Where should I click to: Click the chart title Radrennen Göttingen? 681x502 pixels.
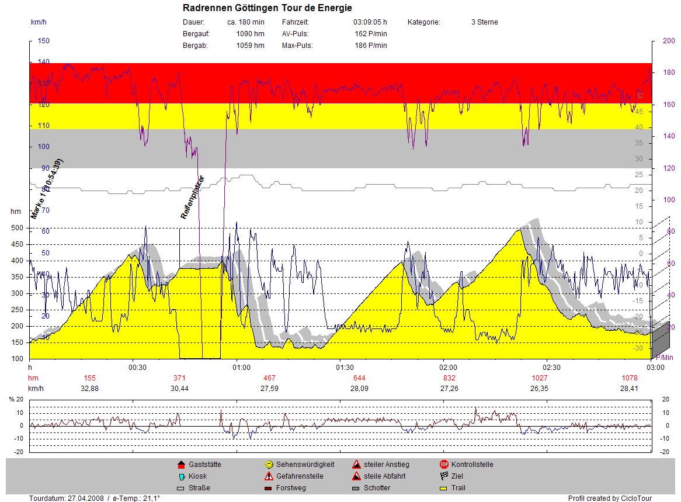click(x=267, y=8)
